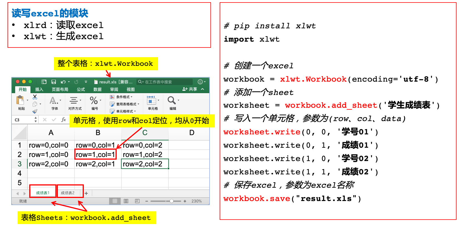Click the Name Box showing C3

(x=23, y=120)
